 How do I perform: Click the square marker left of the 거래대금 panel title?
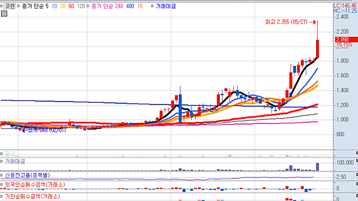coord(1,161)
